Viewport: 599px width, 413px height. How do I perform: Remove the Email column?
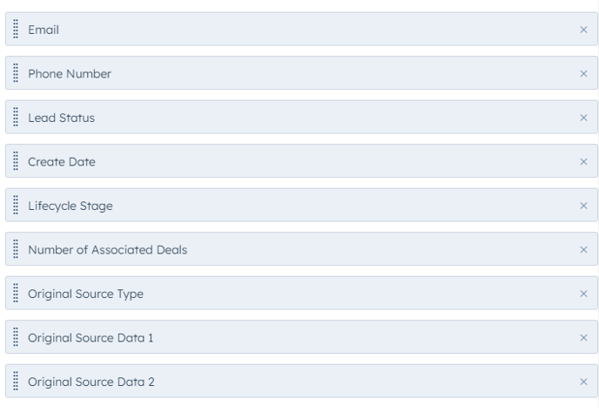point(583,30)
